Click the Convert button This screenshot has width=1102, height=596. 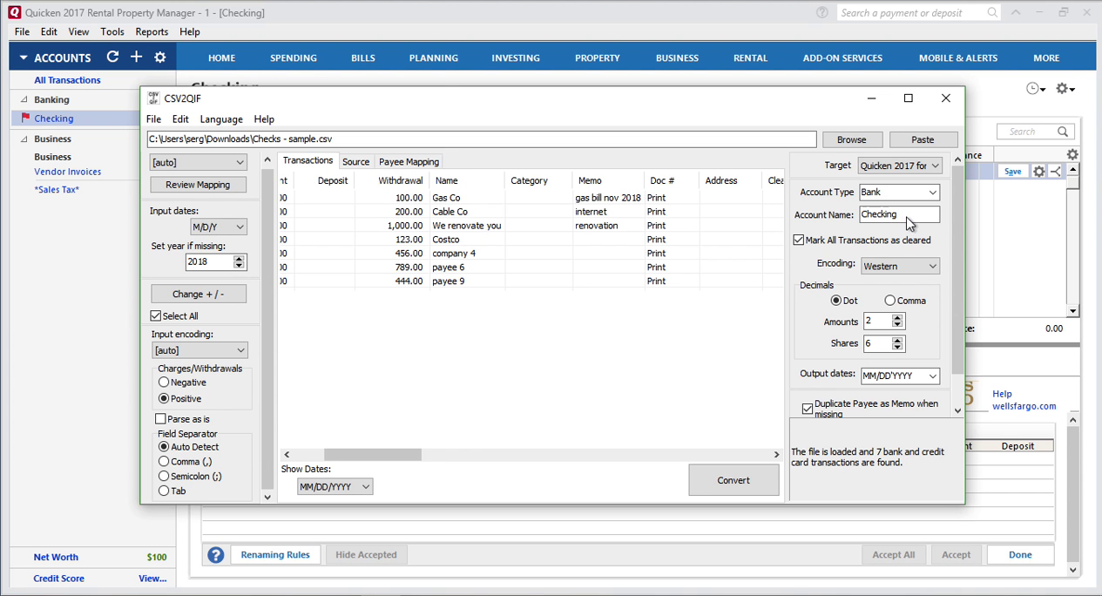click(x=734, y=480)
